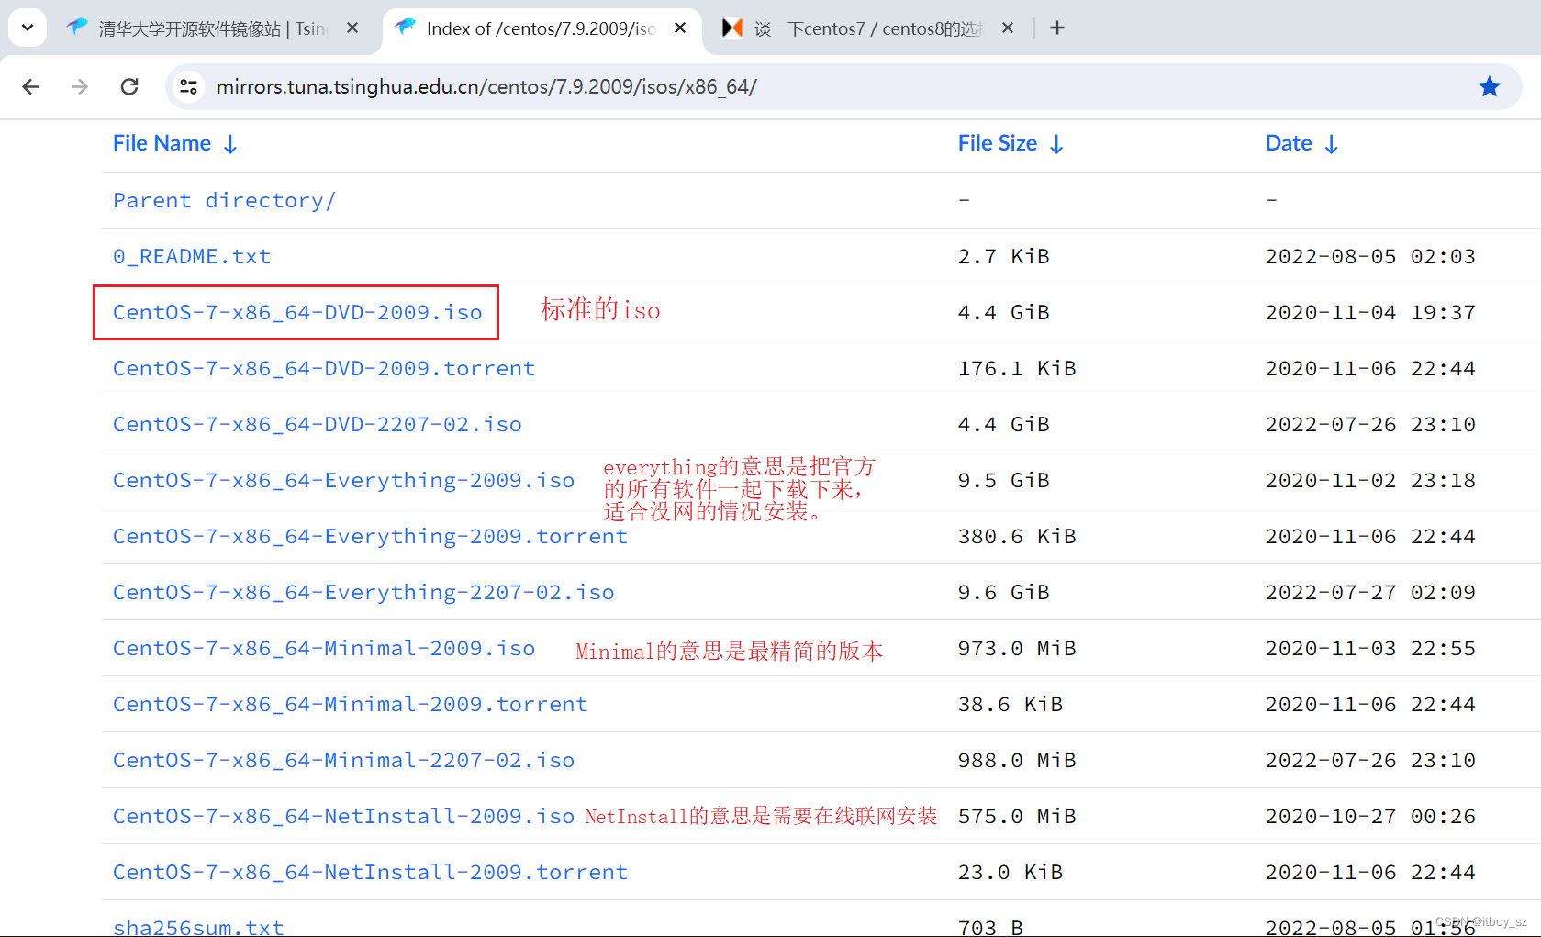Click the 4.4 GiB size of DVD-2009.iso

(x=1004, y=312)
